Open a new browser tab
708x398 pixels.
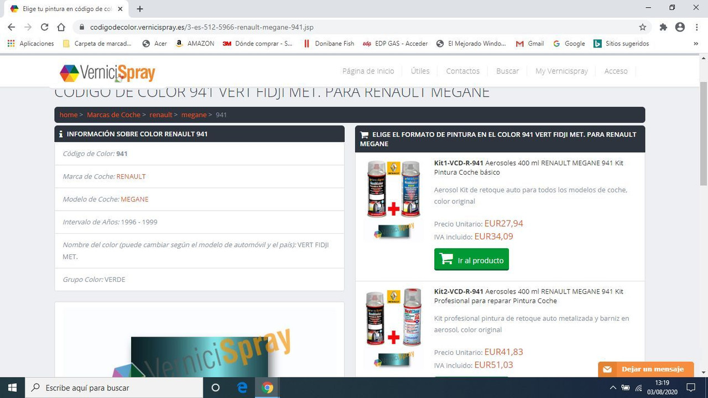click(x=140, y=9)
